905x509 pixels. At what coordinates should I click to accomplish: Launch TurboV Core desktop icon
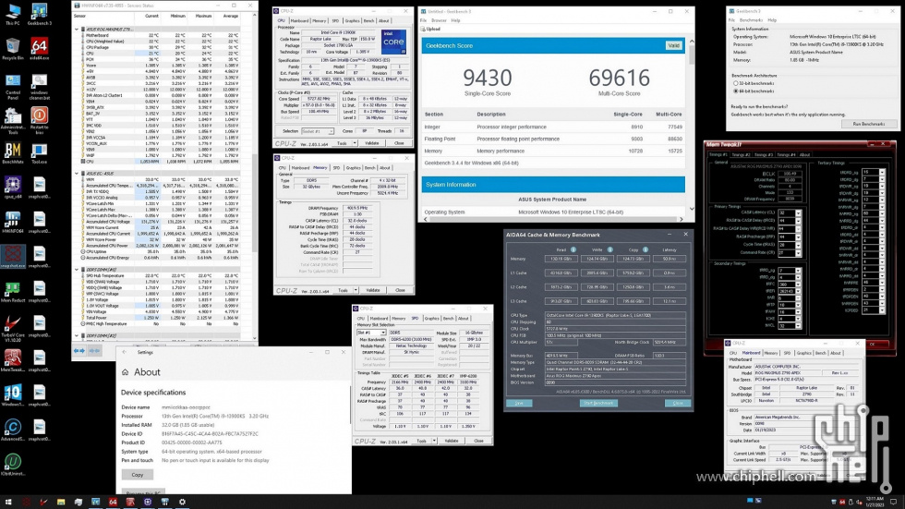(x=13, y=329)
